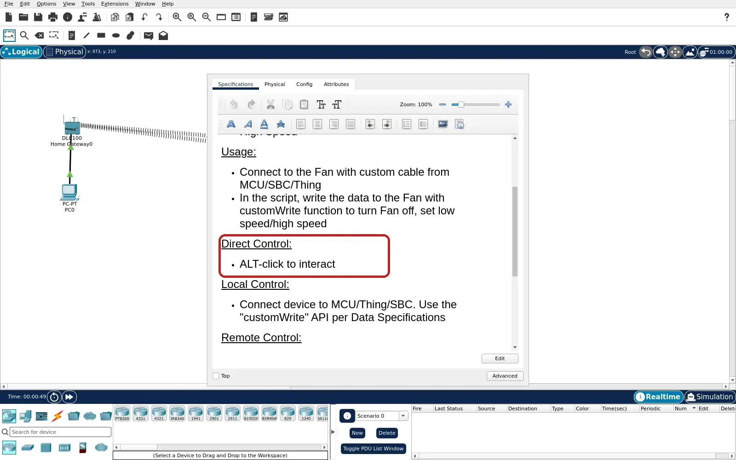Image resolution: width=736 pixels, height=460 pixels.
Task: Click the bold text format icon
Action: pos(231,124)
